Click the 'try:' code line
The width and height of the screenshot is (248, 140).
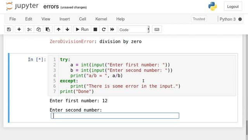[x=65, y=59]
